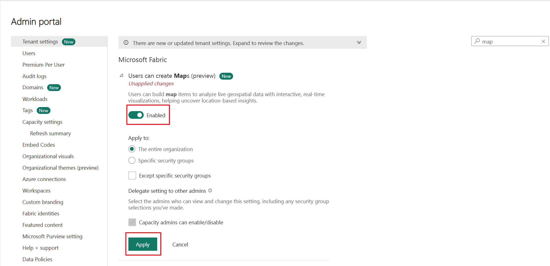Open Custom branding settings
Viewport: 550px width, 266px height.
tap(43, 202)
